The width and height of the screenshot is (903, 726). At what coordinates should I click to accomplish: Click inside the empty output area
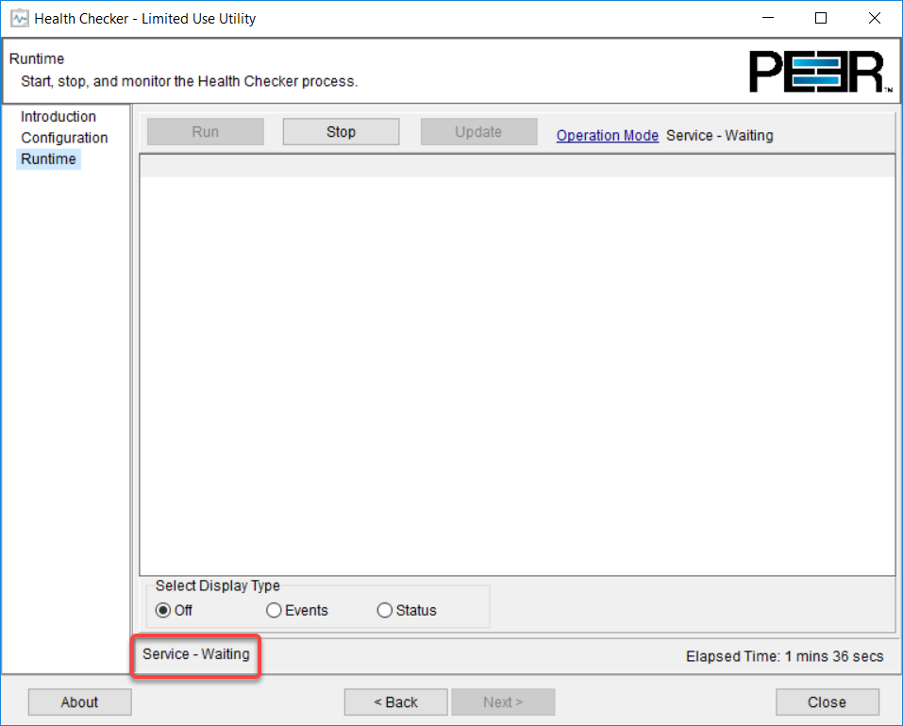517,368
